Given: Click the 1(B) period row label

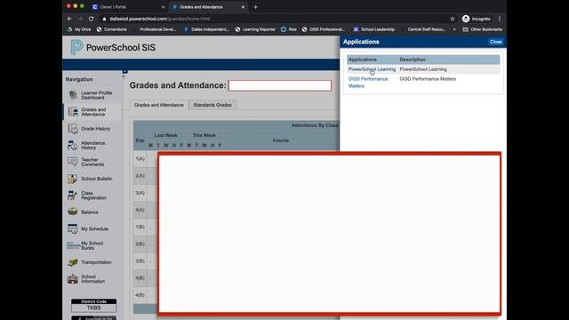Looking at the screenshot, I should 140,227.
